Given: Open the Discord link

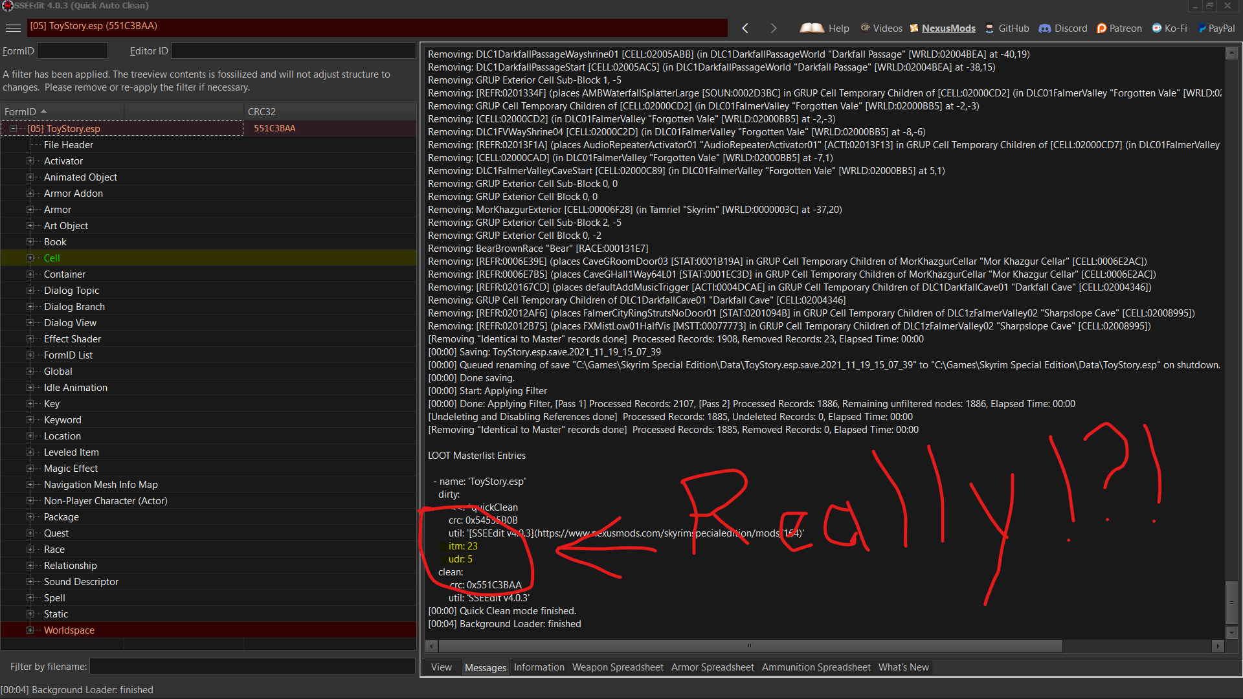Looking at the screenshot, I should pyautogui.click(x=1063, y=28).
